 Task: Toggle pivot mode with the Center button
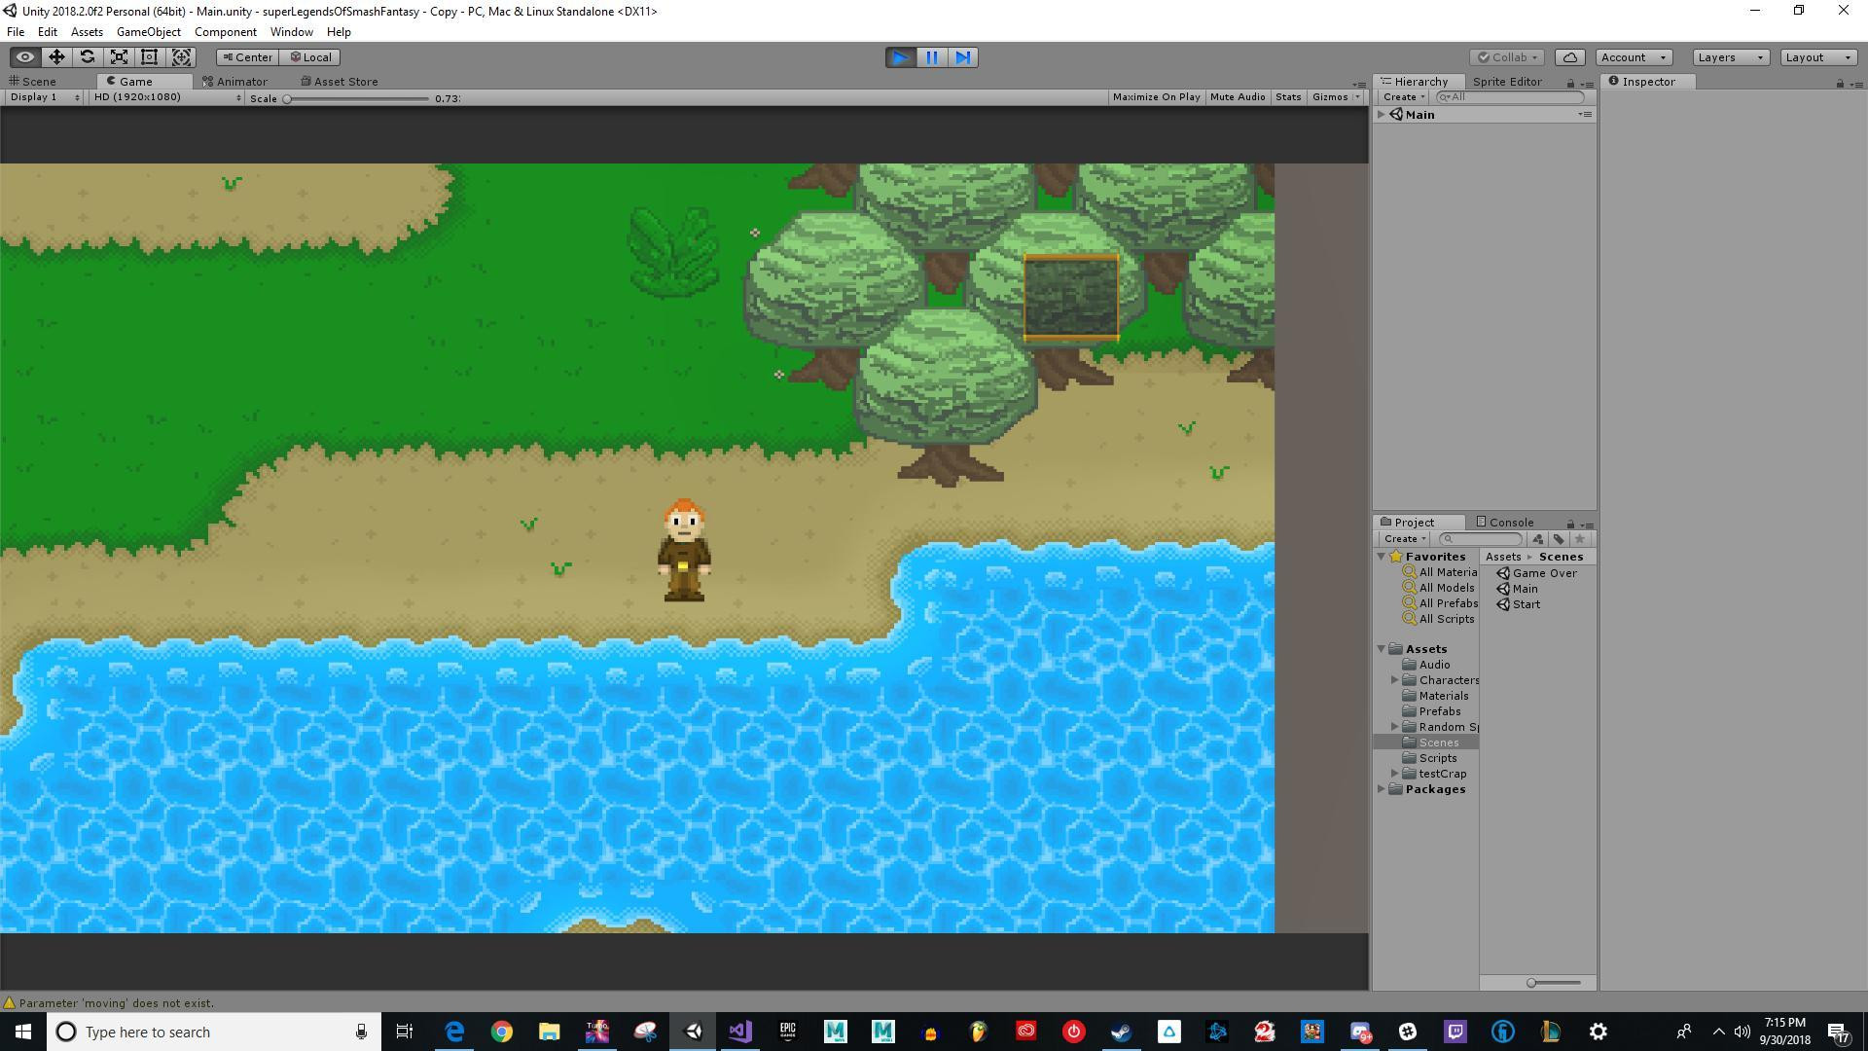247,57
